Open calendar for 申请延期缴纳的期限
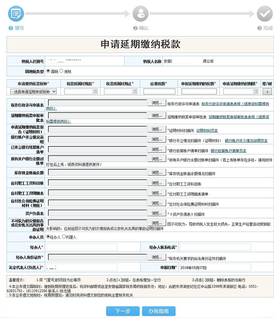This screenshot has width=274, height=323. coord(254,92)
